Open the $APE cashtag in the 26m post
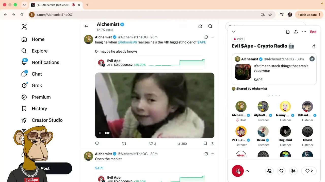Viewport: 325px width, 182px height. click(x=202, y=42)
